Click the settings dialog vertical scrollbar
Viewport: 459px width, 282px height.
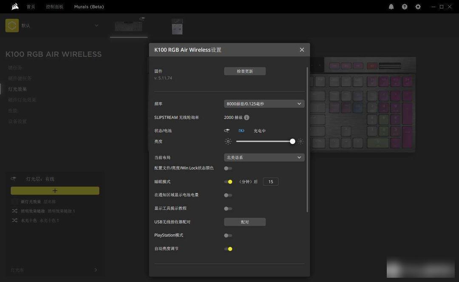pos(307,140)
